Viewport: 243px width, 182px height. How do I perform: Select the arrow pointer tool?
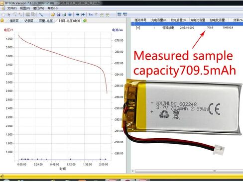point(9,15)
